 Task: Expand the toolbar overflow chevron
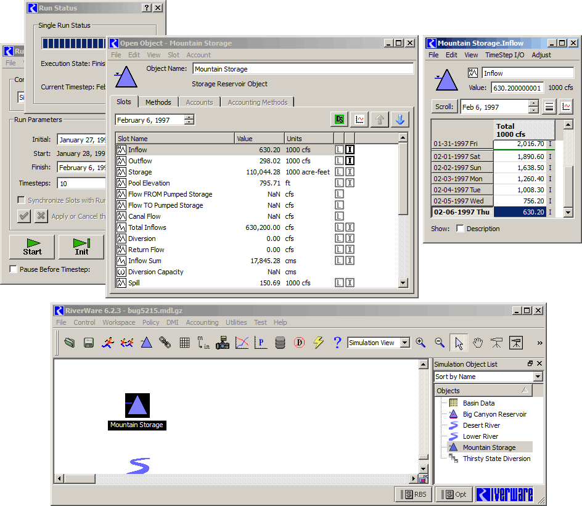(539, 343)
